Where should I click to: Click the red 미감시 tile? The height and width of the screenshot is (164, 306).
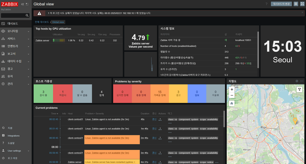[63, 93]
